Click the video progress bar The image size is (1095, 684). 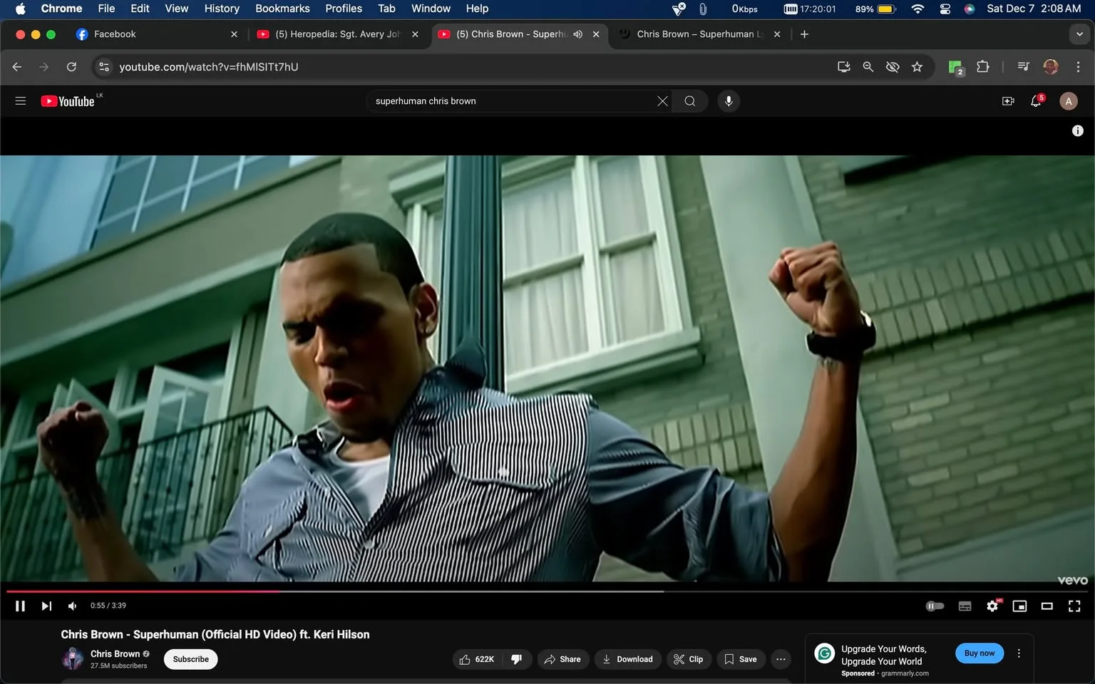pos(547,591)
